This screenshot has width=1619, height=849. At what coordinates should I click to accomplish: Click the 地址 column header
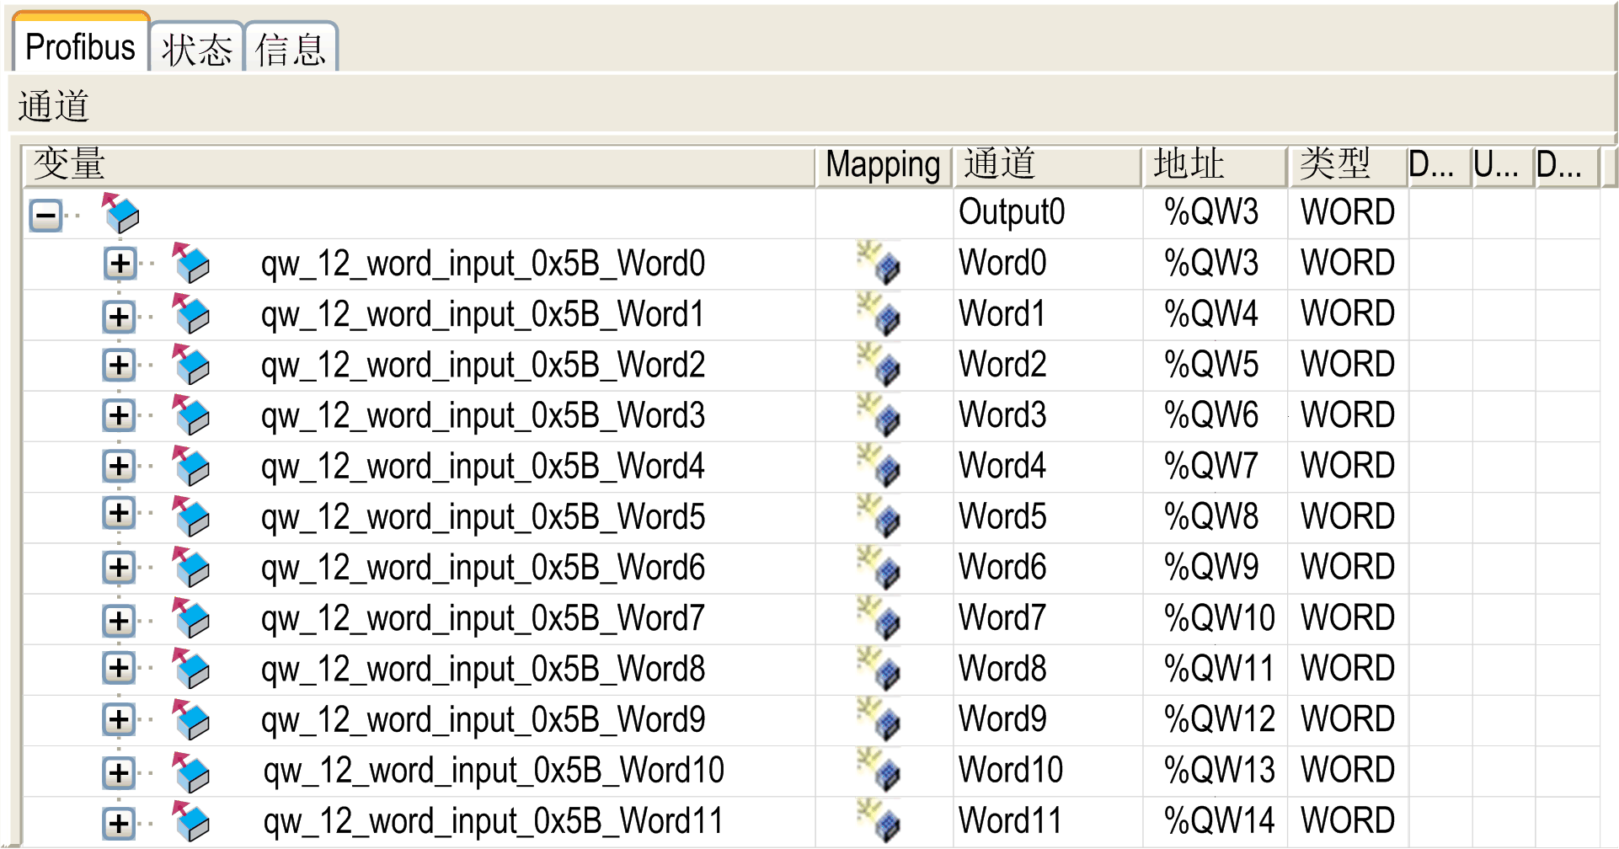[1214, 165]
